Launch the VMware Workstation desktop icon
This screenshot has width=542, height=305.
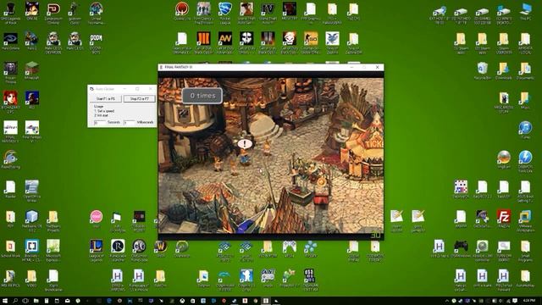[525, 219]
